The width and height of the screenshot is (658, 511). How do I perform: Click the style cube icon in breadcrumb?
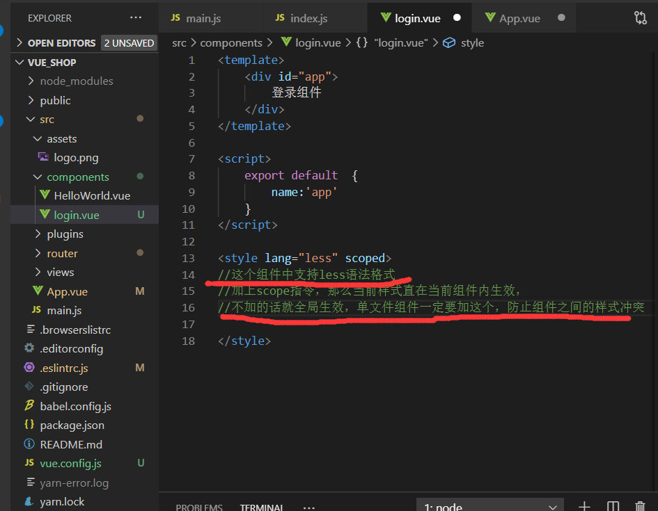pyautogui.click(x=449, y=42)
